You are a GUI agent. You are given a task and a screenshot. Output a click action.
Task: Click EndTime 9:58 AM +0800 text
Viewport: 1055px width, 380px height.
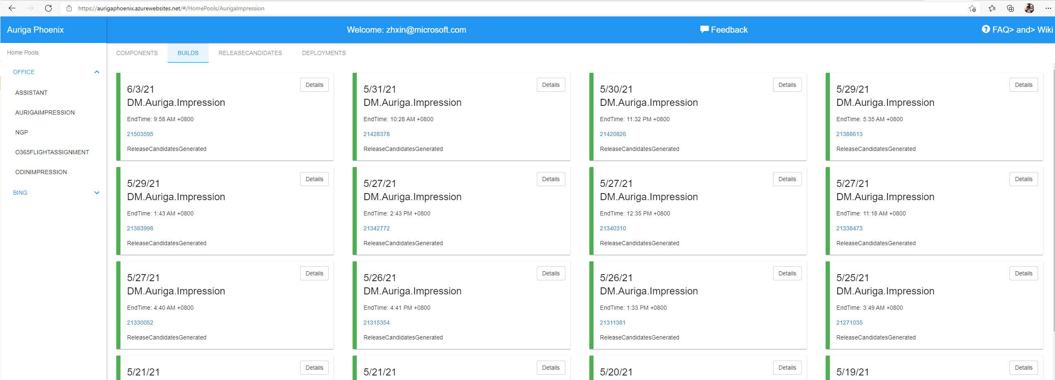point(160,119)
